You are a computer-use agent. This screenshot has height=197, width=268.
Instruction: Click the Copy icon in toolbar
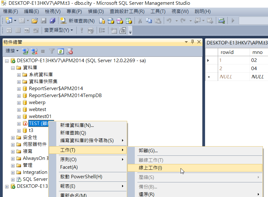click(149, 21)
